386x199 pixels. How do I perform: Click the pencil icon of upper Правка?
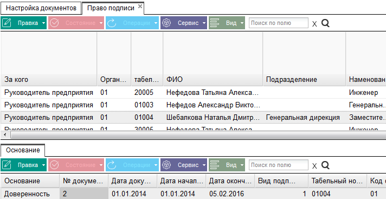(x=6, y=23)
